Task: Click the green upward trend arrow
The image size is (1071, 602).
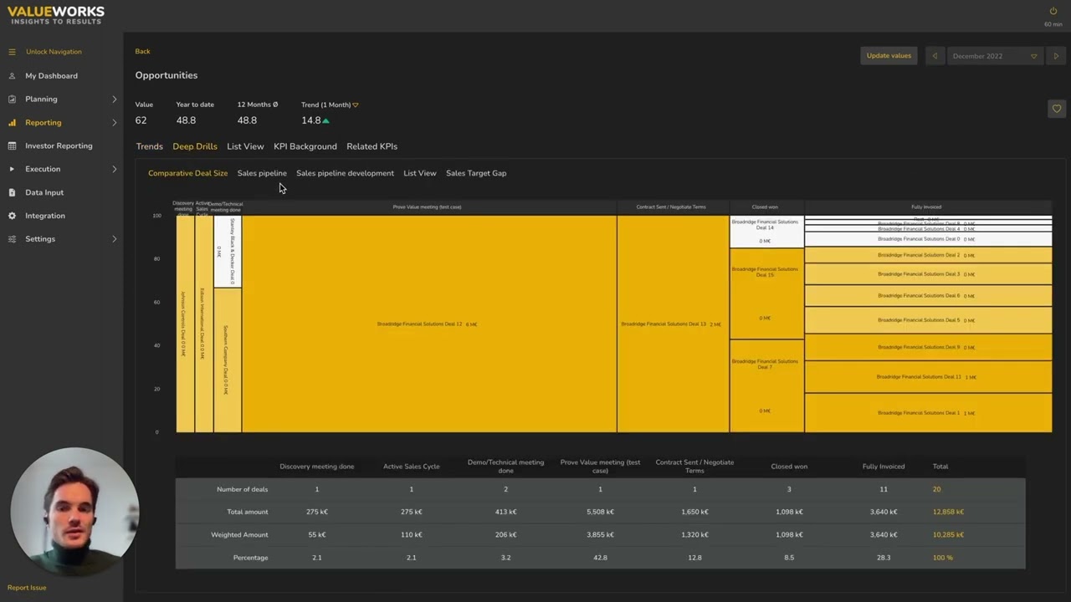Action: [x=325, y=120]
